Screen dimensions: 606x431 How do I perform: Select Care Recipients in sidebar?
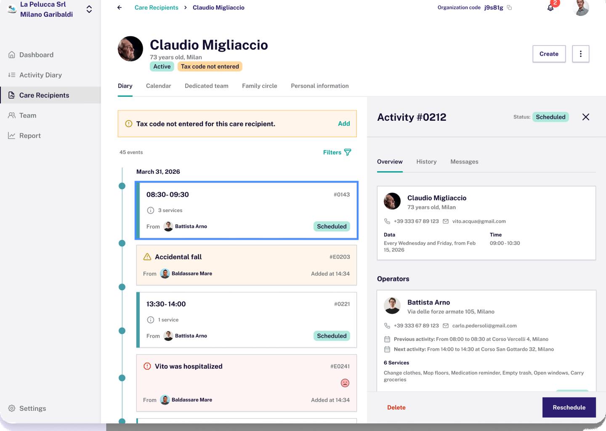point(50,95)
